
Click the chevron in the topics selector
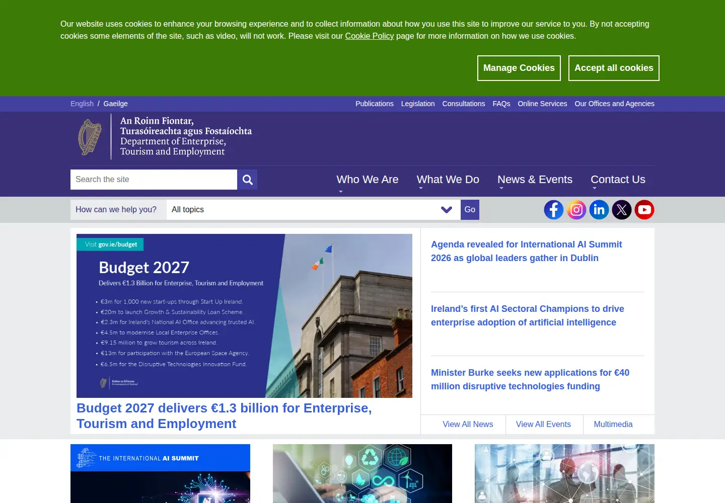[447, 210]
